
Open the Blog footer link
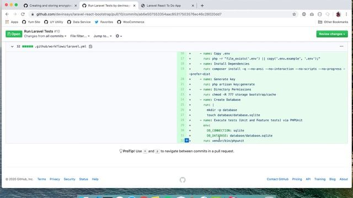pyautogui.click(x=332, y=179)
